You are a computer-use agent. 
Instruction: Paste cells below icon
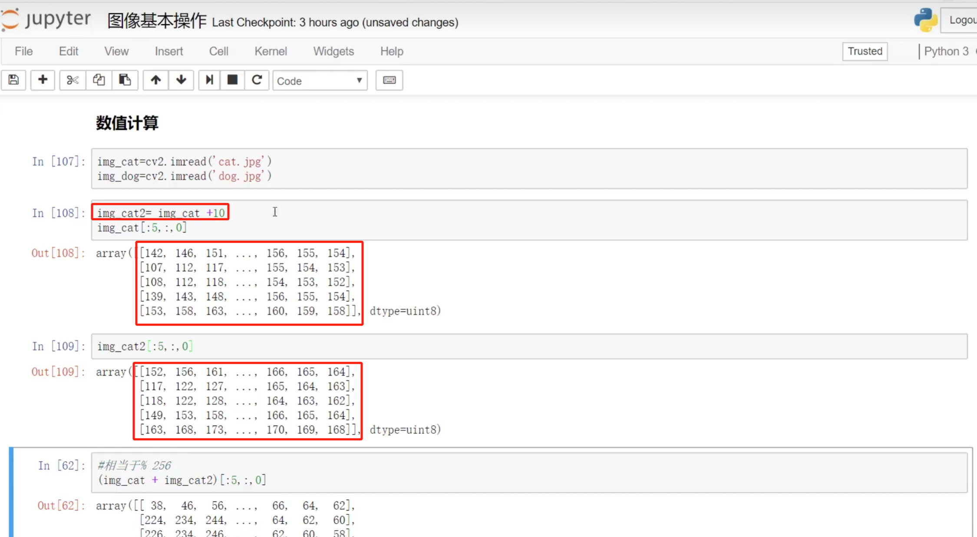pos(125,80)
